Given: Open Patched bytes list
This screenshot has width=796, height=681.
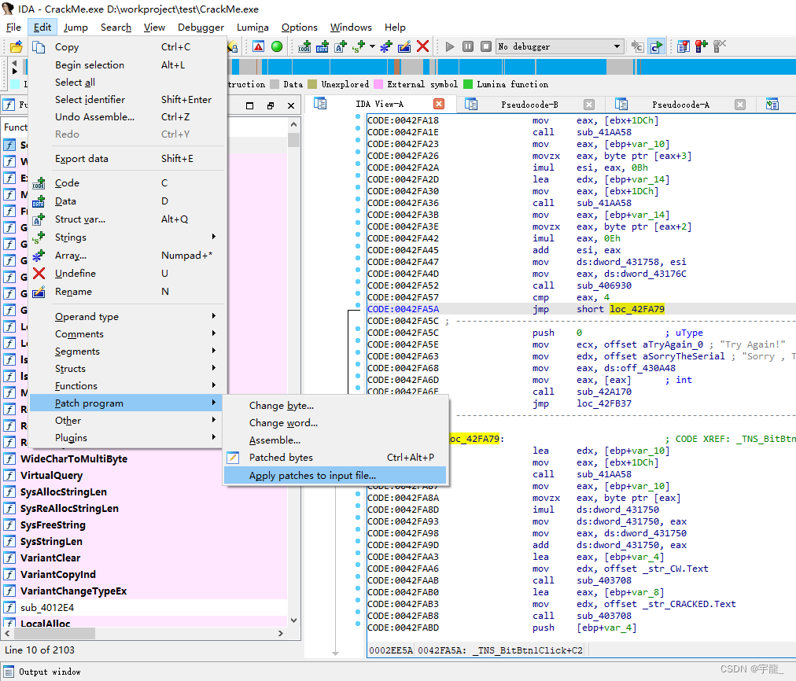Looking at the screenshot, I should point(335,457).
